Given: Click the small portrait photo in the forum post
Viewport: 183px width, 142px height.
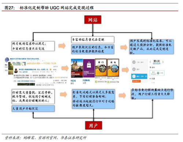Looking at the screenshot, I should (x=16, y=71).
